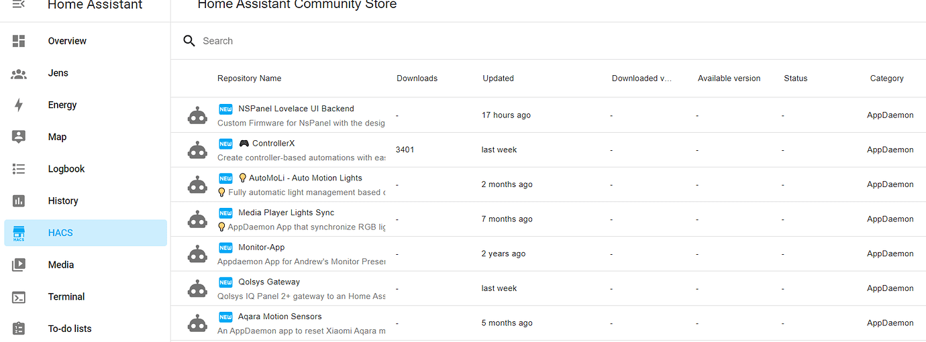Sort by Category column header

click(x=886, y=78)
